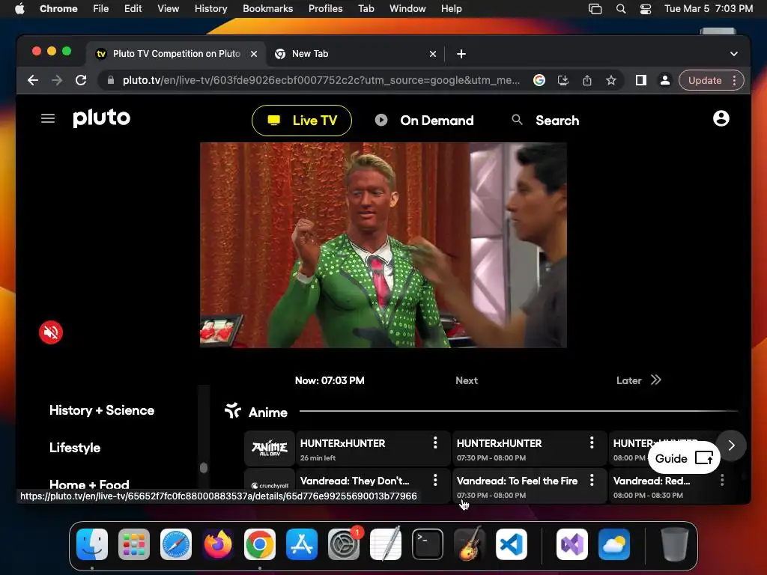767x575 pixels.
Task: Open Stage Manager icon in menu bar
Action: pyautogui.click(x=595, y=8)
